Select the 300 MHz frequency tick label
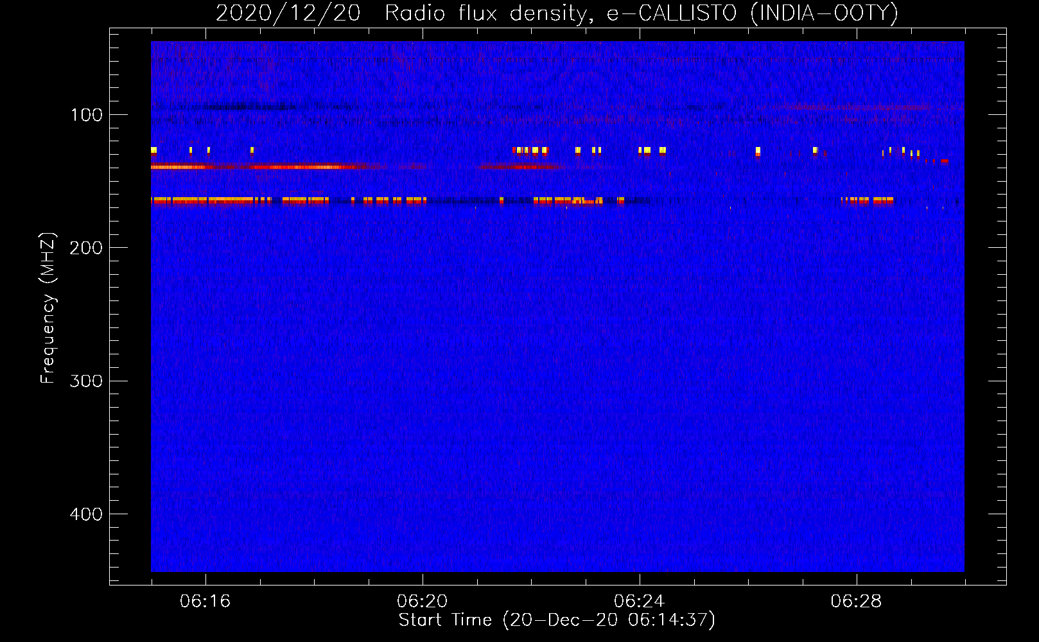Screen dimensions: 1039x642 [x=85, y=381]
